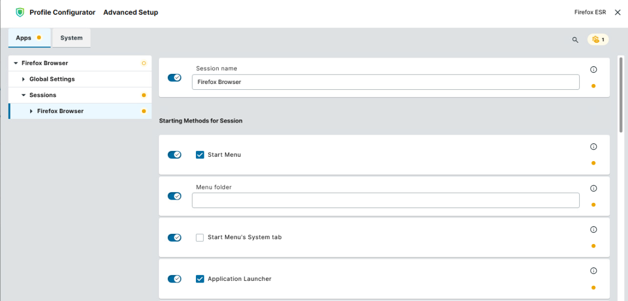Viewport: 628px width, 301px height.
Task: Uncheck the Start Menu checkbox
Action: (x=200, y=155)
